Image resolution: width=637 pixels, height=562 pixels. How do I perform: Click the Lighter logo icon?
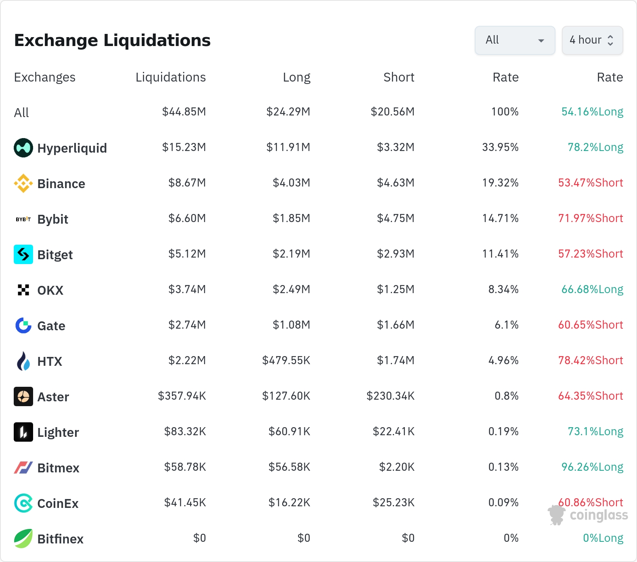point(23,432)
